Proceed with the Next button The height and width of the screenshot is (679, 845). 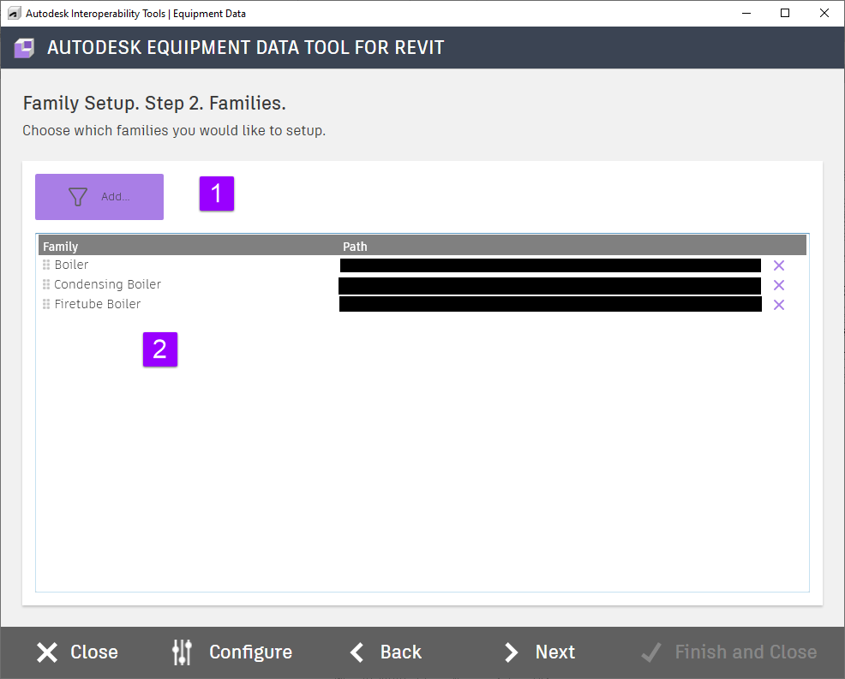pos(539,652)
